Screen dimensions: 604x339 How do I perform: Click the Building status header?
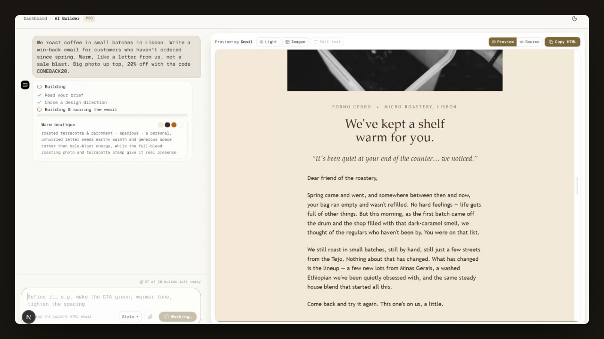click(55, 87)
